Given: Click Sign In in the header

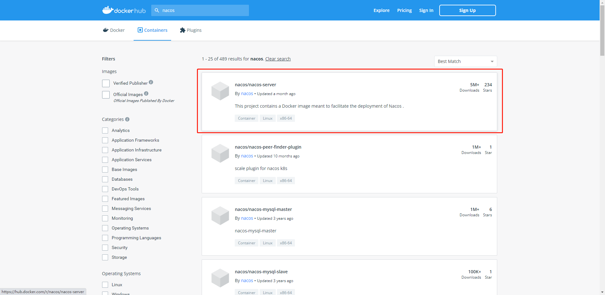Looking at the screenshot, I should click(x=426, y=10).
